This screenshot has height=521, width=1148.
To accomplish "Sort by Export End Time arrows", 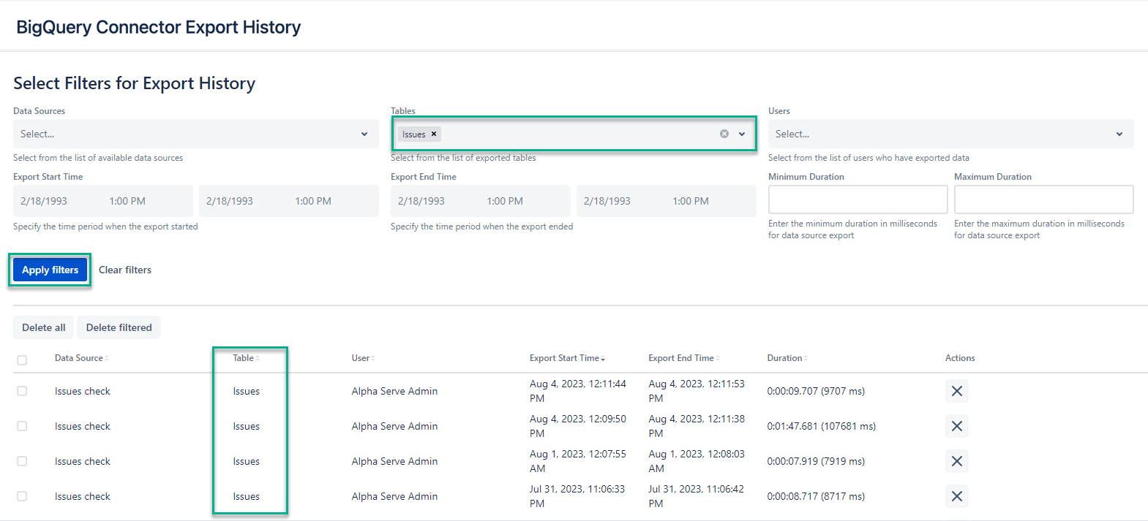I will coord(718,358).
